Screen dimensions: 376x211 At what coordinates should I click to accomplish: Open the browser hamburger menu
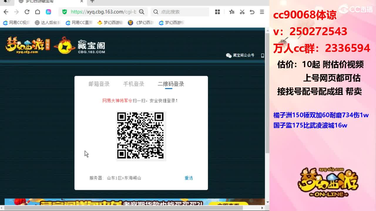click(x=262, y=12)
